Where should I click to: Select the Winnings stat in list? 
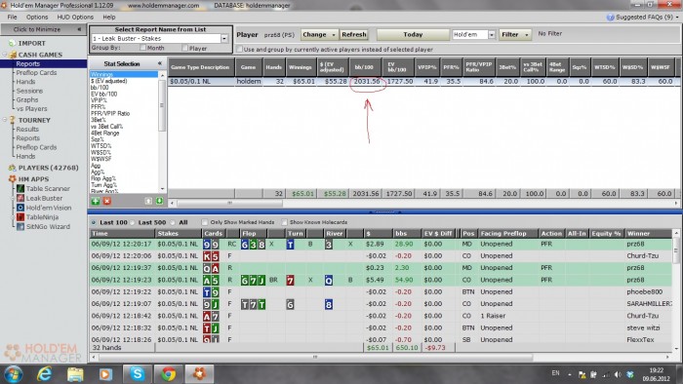point(123,74)
